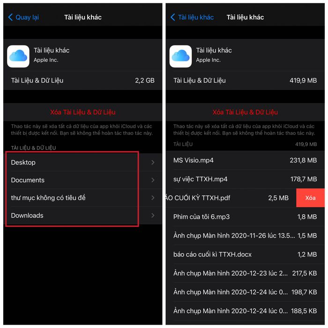Tap the iCloud icon on the right screen
This screenshot has height=328, width=328.
tap(180, 56)
